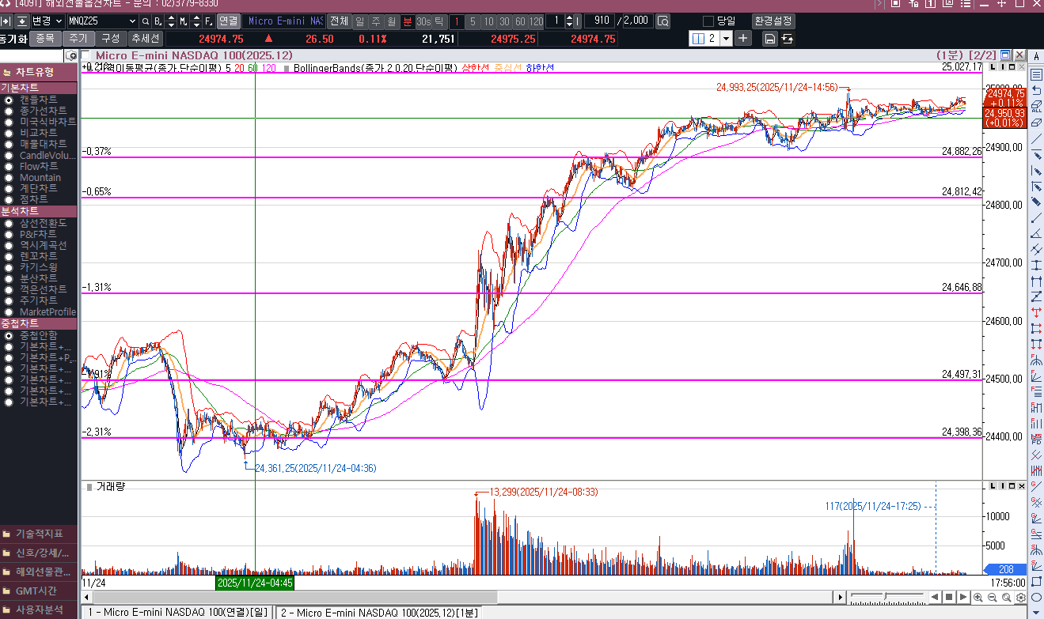The width and height of the screenshot is (1044, 619).
Task: Expand the 기술적지표 section
Action: point(39,534)
